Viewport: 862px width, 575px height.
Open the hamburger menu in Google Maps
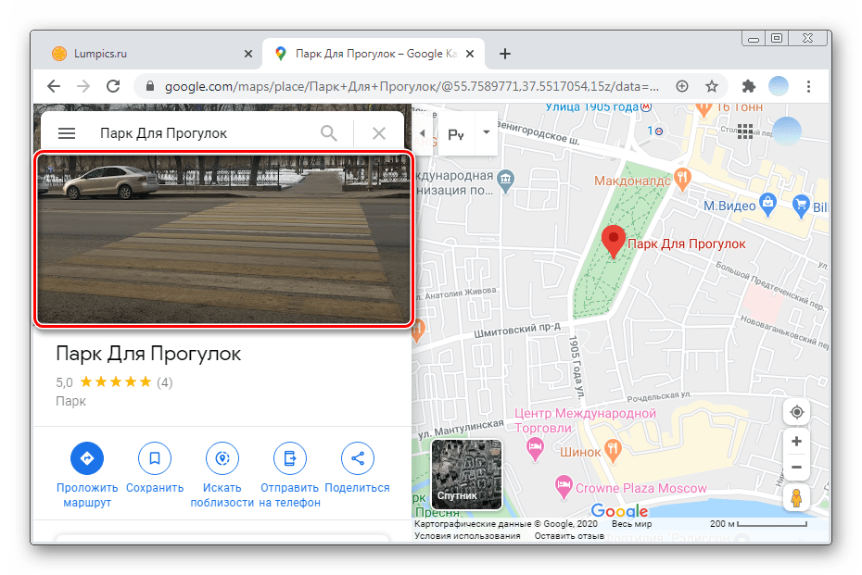pos(66,133)
